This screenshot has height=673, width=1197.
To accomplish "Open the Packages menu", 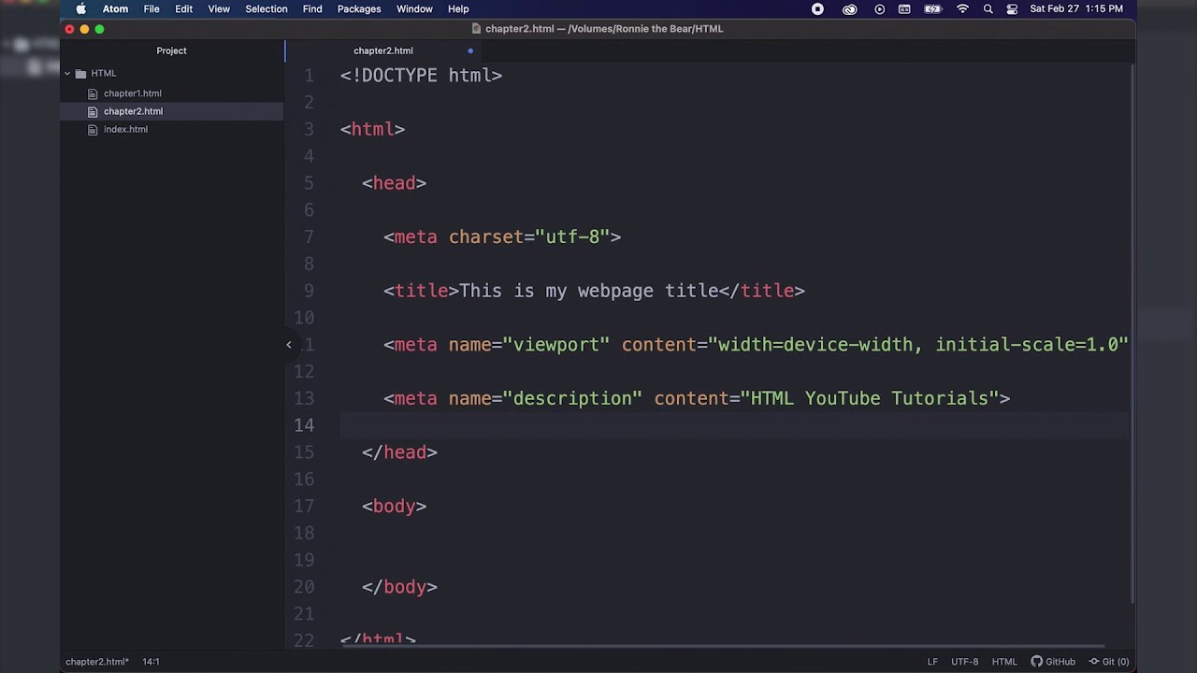I will [x=359, y=9].
